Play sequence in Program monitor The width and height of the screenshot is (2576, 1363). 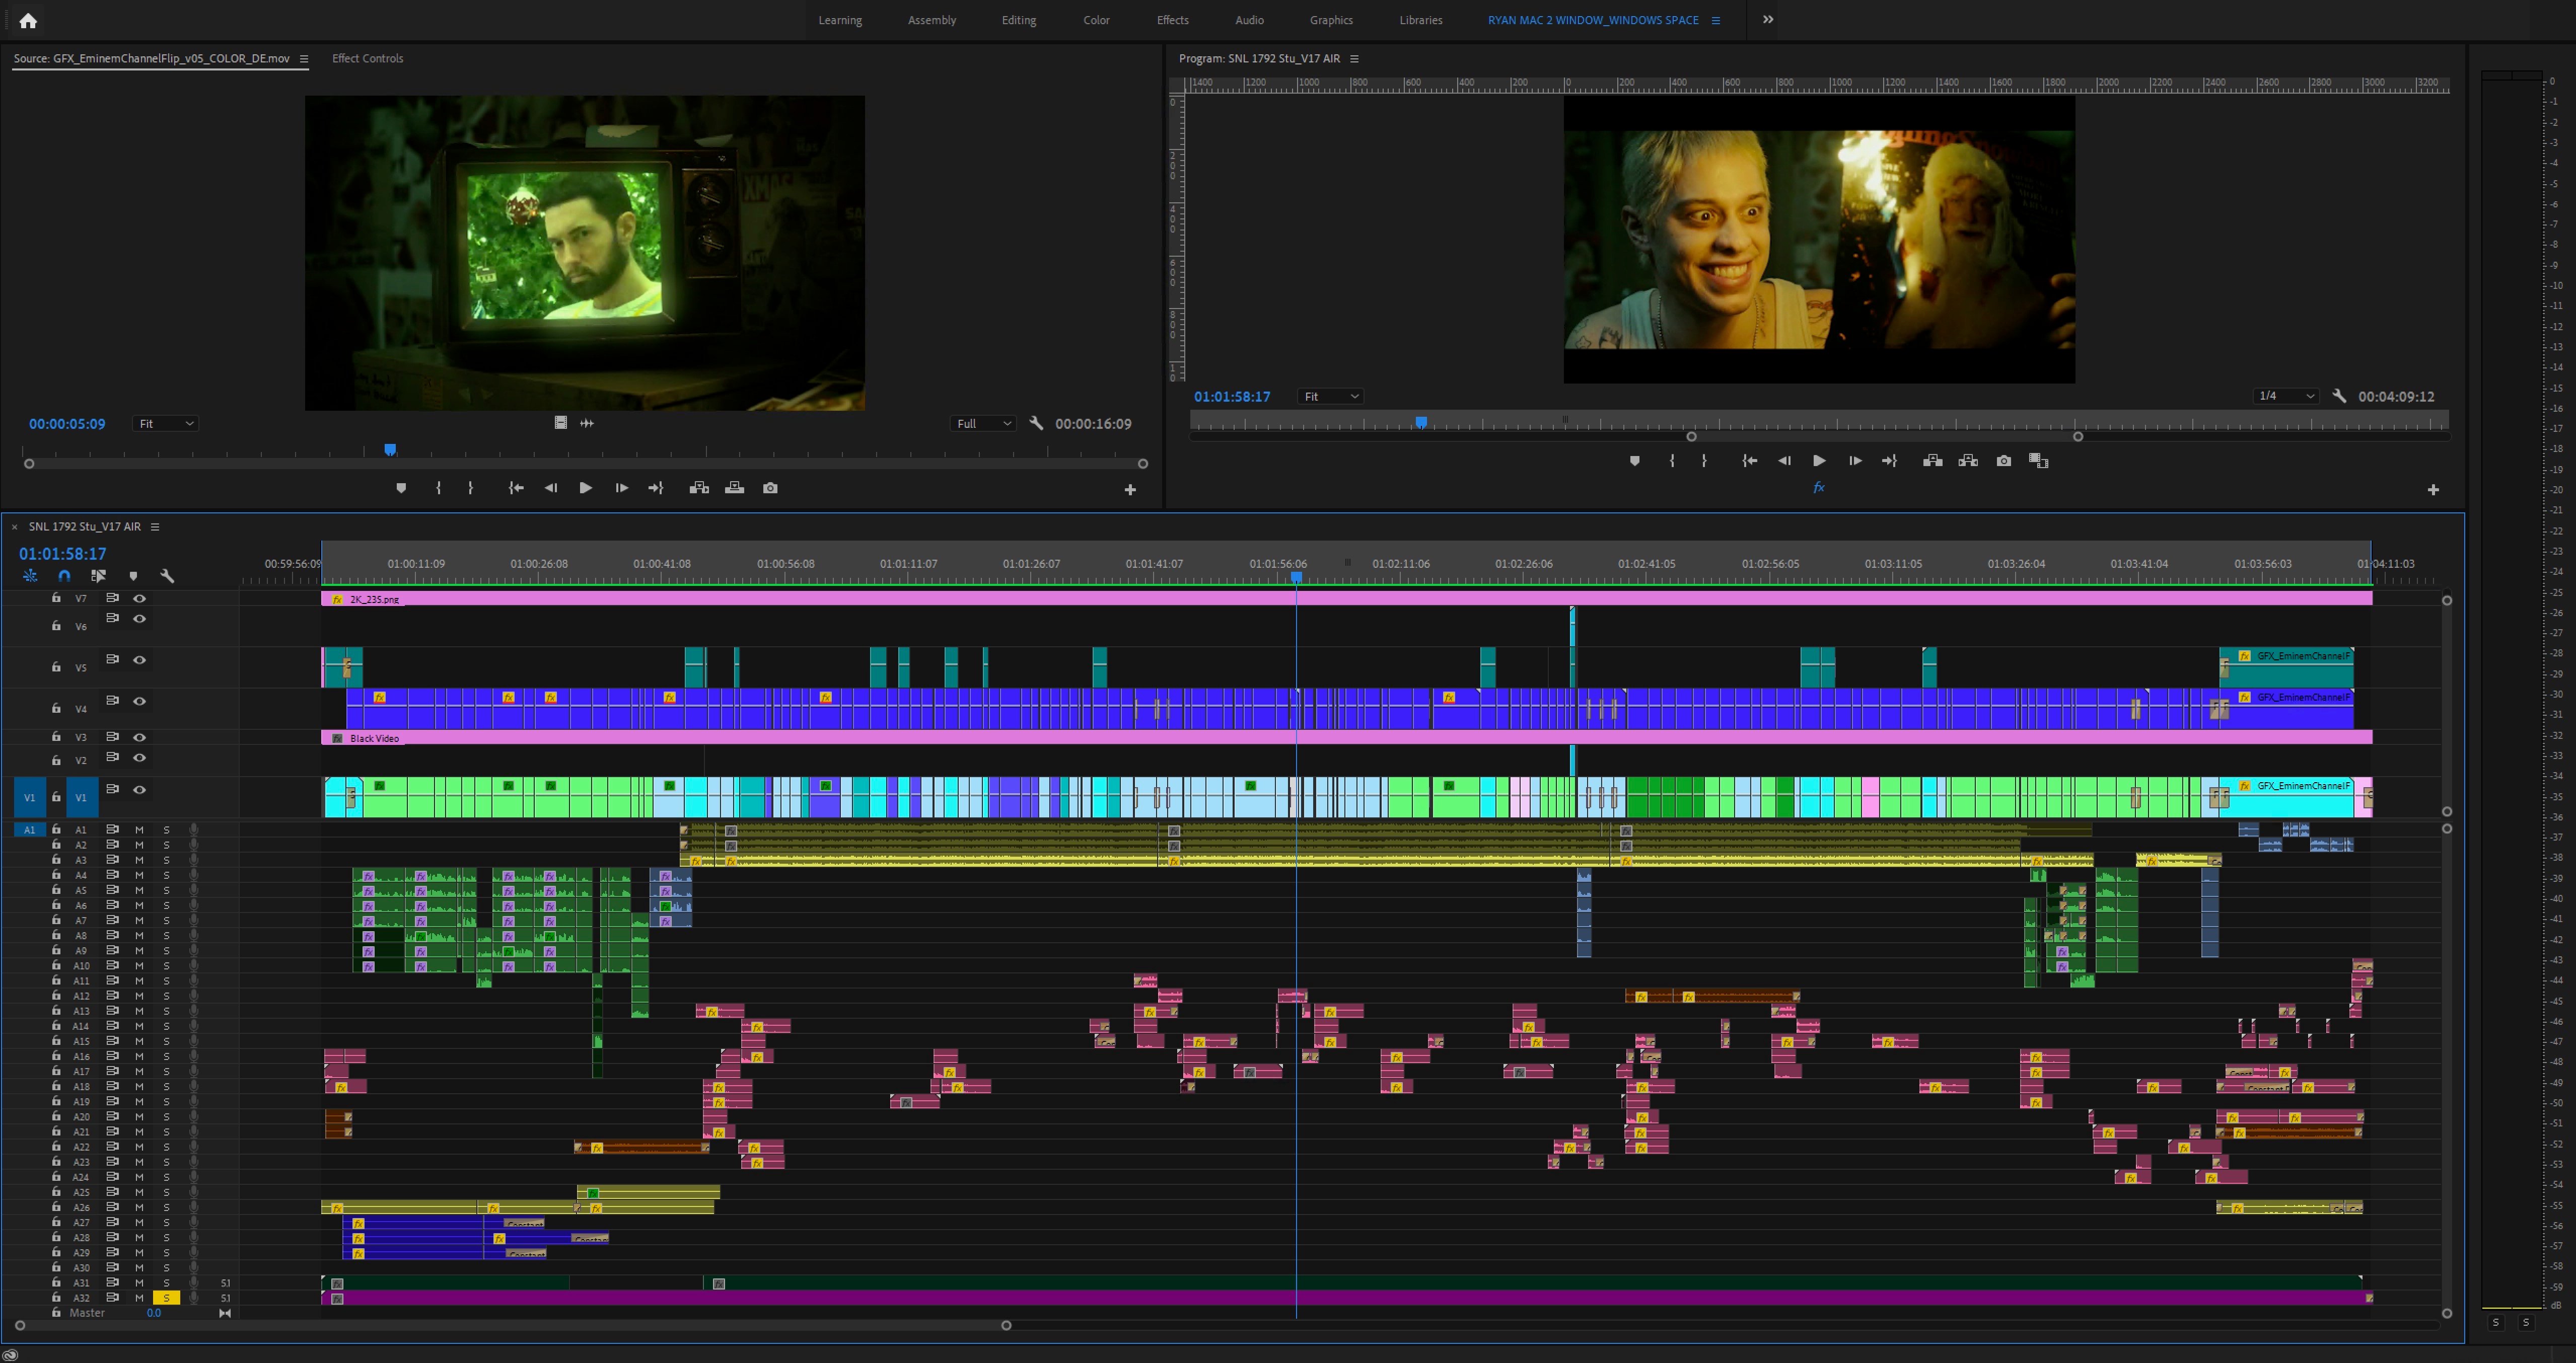(x=1819, y=461)
